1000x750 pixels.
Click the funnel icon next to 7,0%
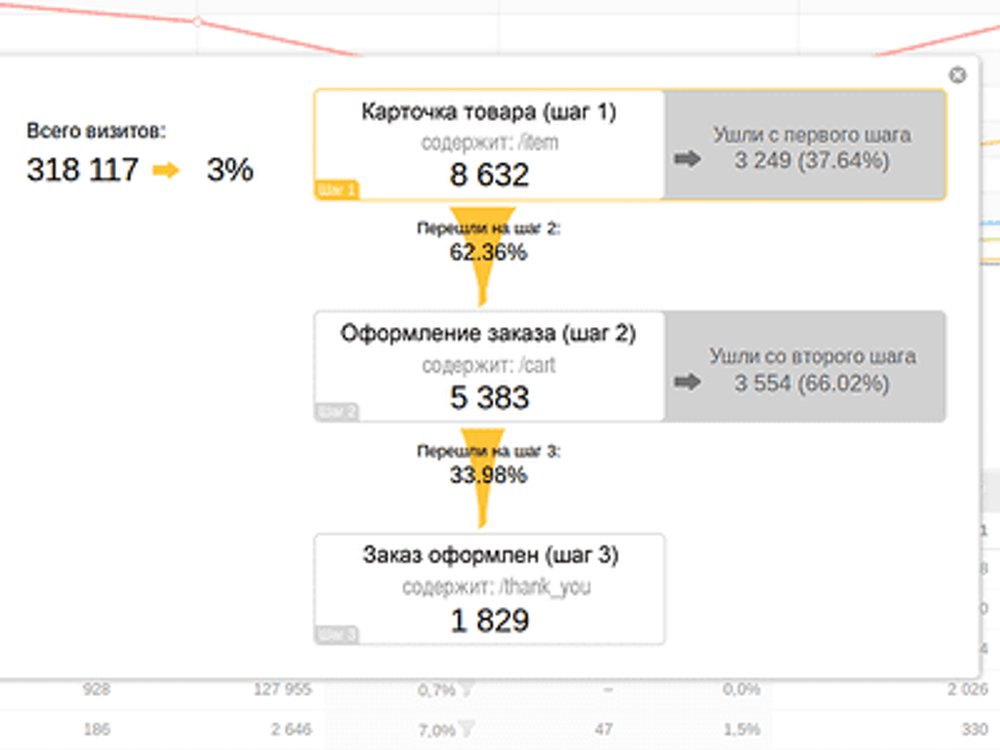tap(468, 729)
